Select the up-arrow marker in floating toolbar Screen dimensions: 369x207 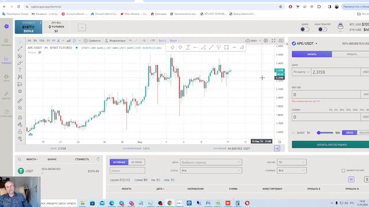(172, 47)
